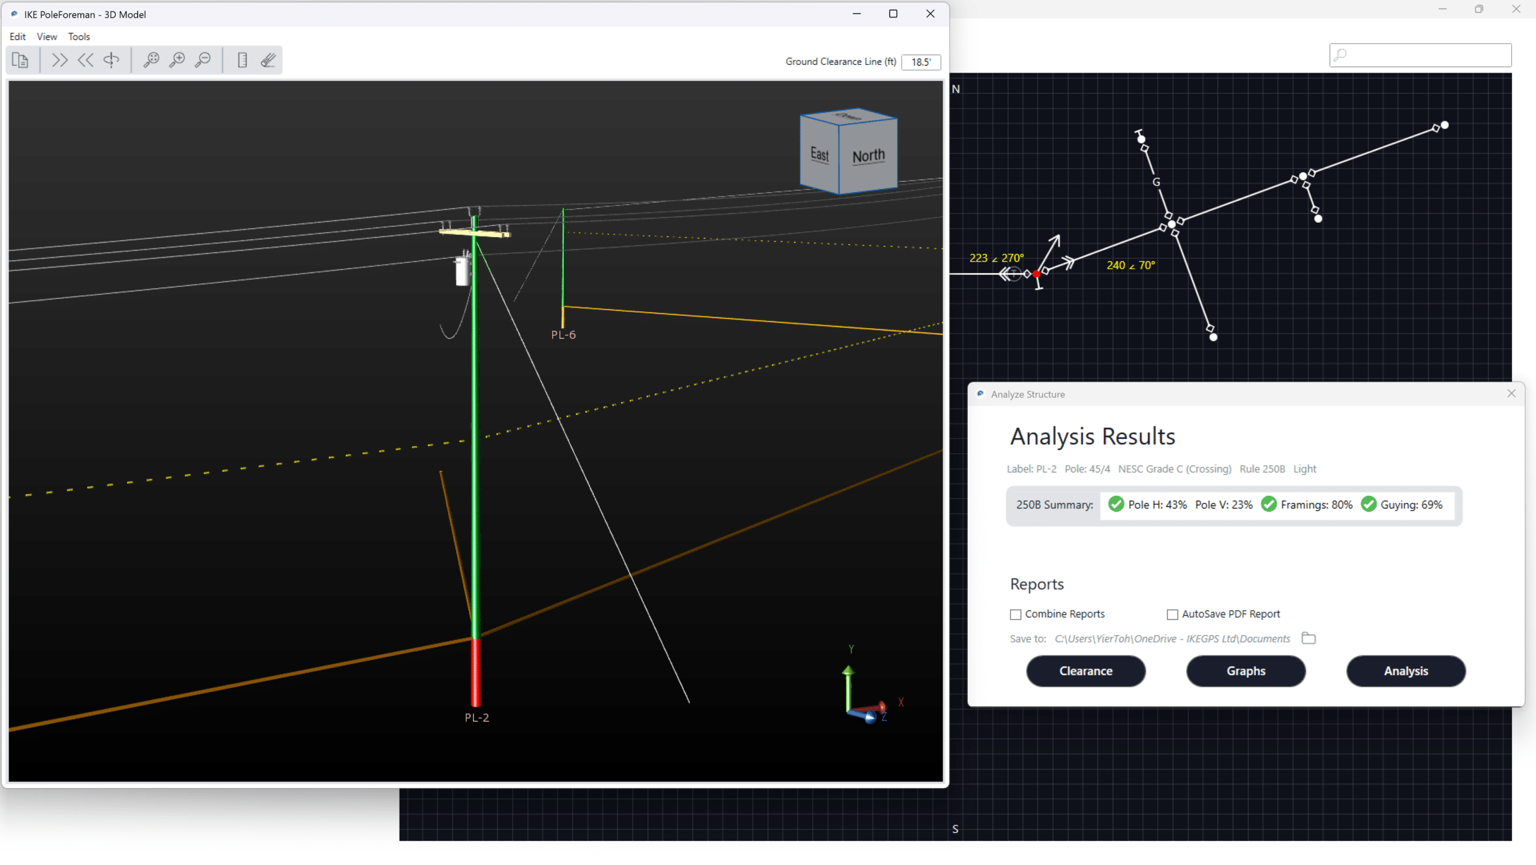Click the 240 ∠ 70° span label

(1131, 265)
